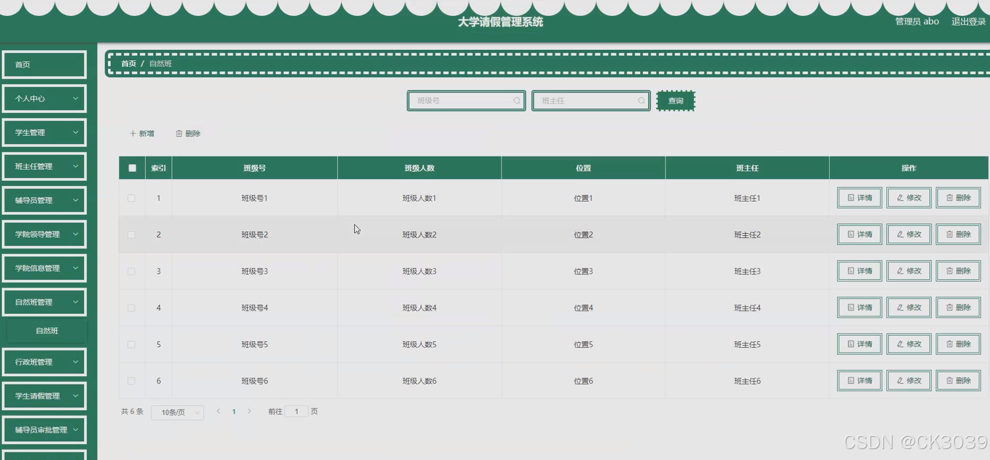Select checkbox of row 3
This screenshot has width=990, height=460.
point(132,272)
